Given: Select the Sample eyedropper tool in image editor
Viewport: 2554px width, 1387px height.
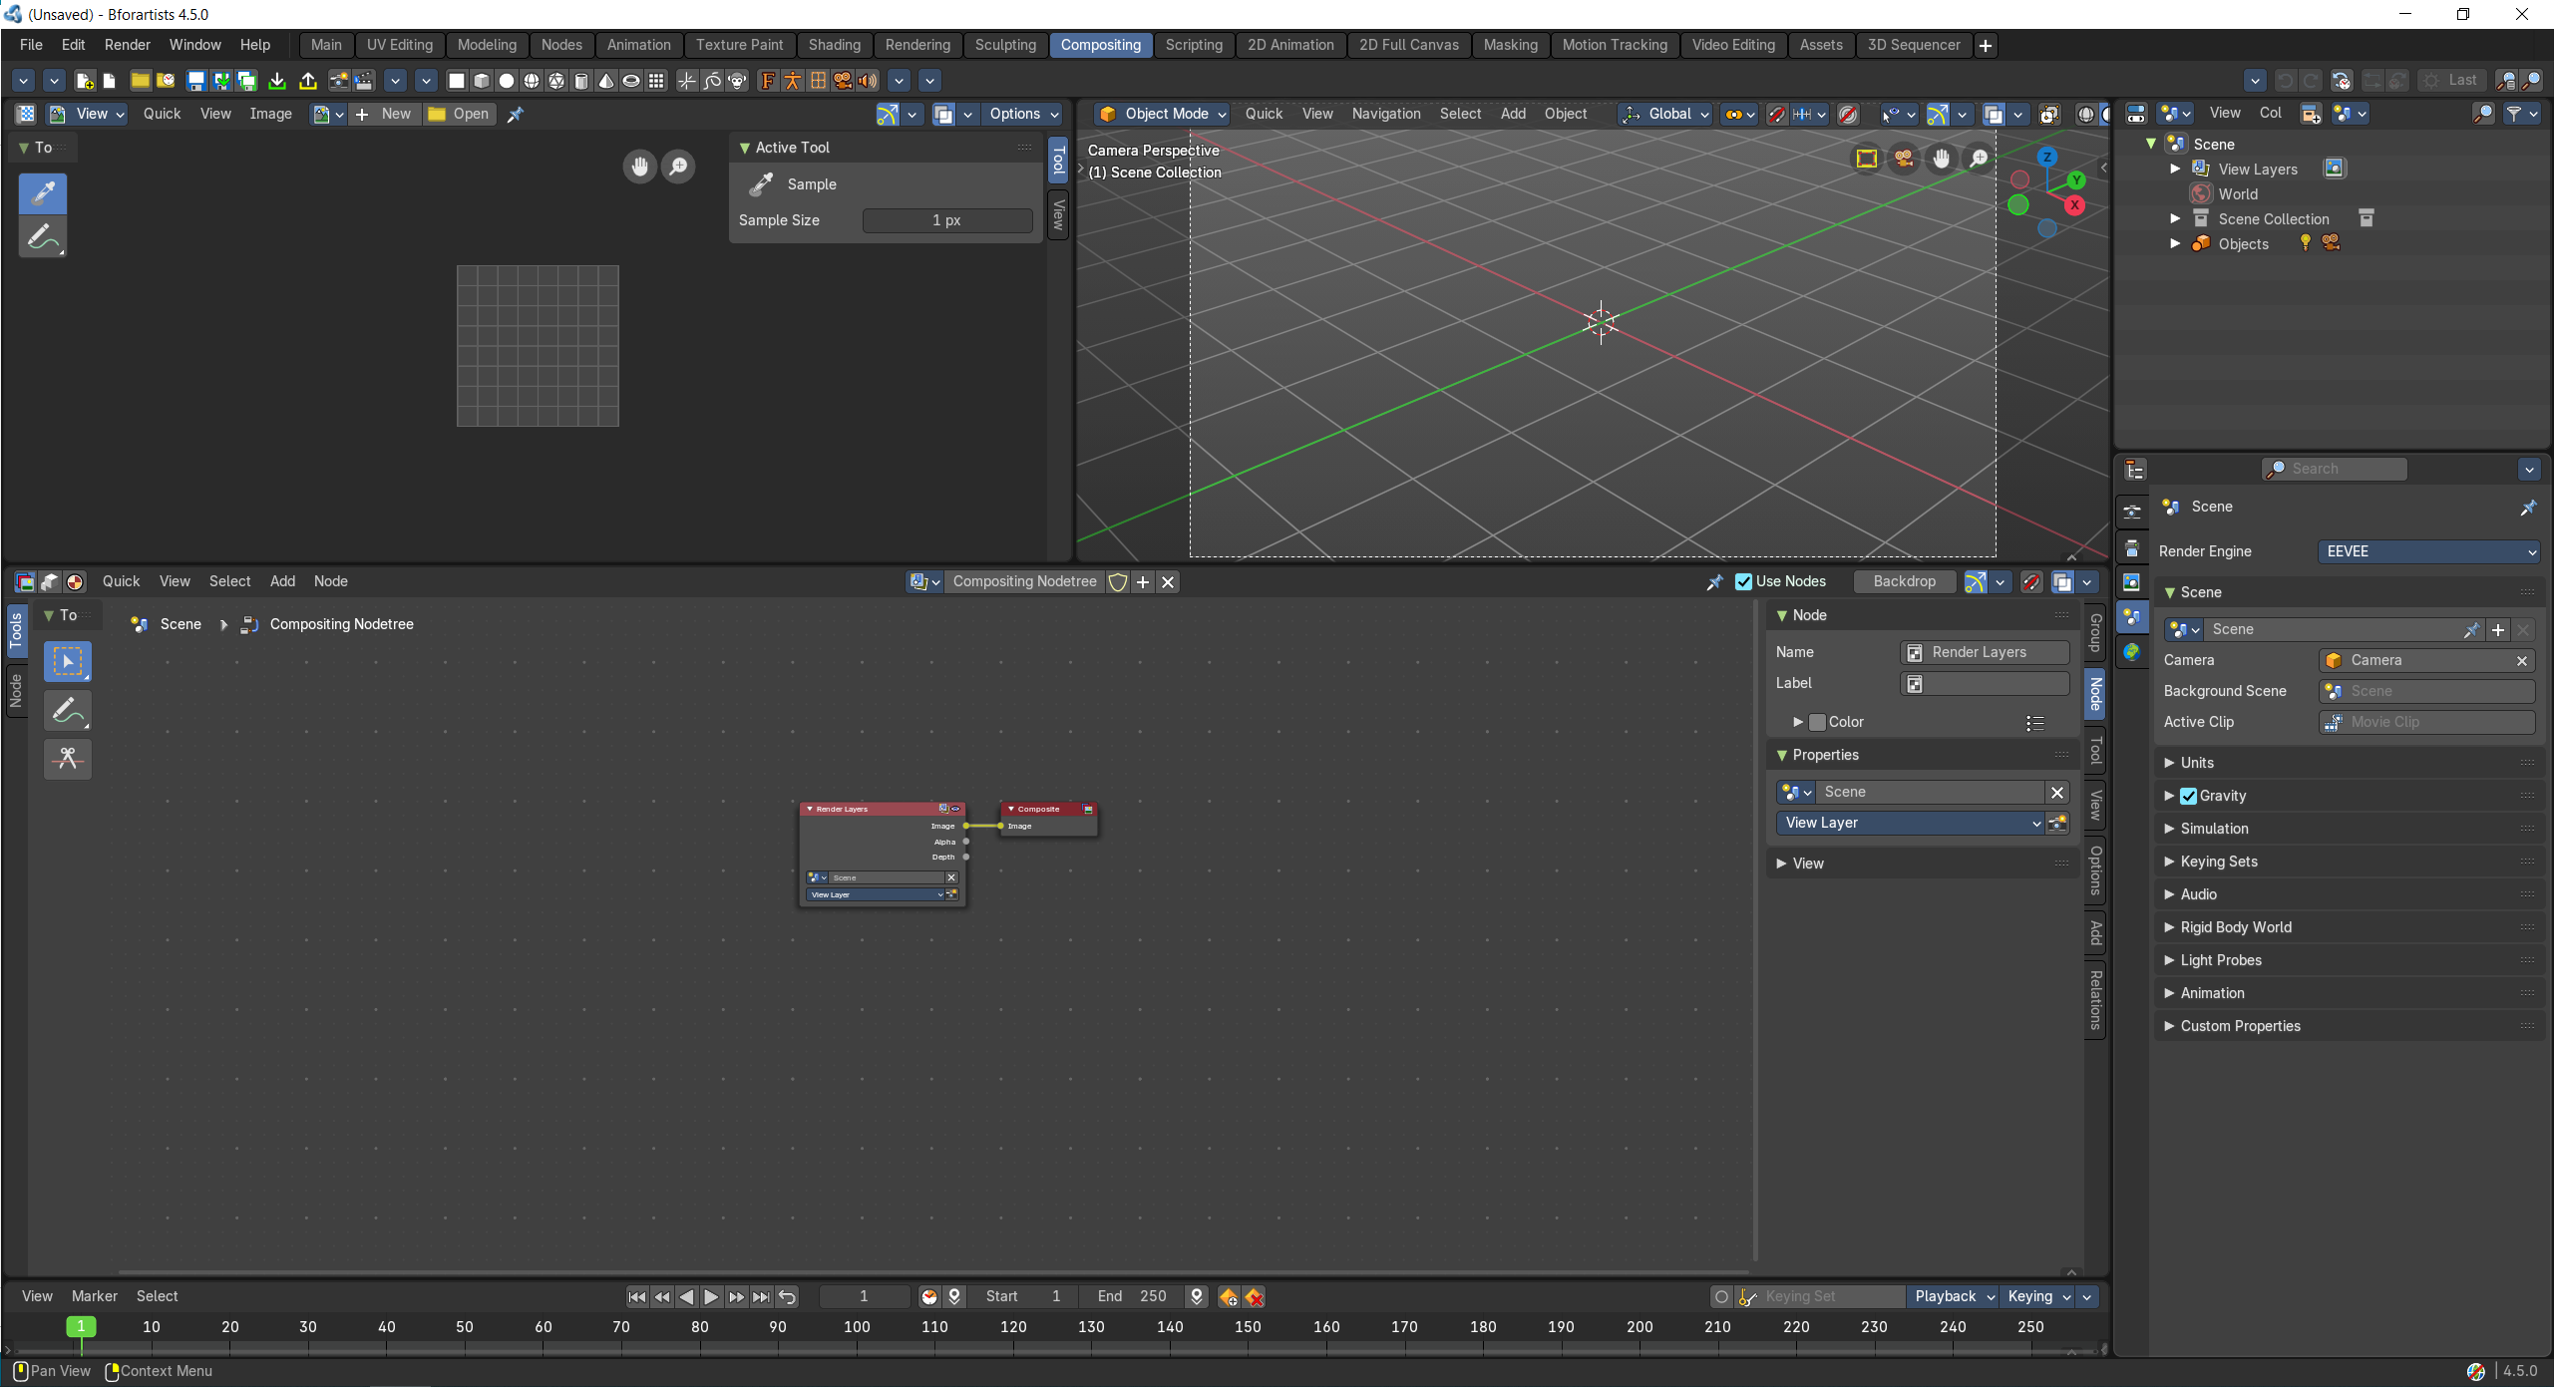Looking at the screenshot, I should [x=43, y=192].
